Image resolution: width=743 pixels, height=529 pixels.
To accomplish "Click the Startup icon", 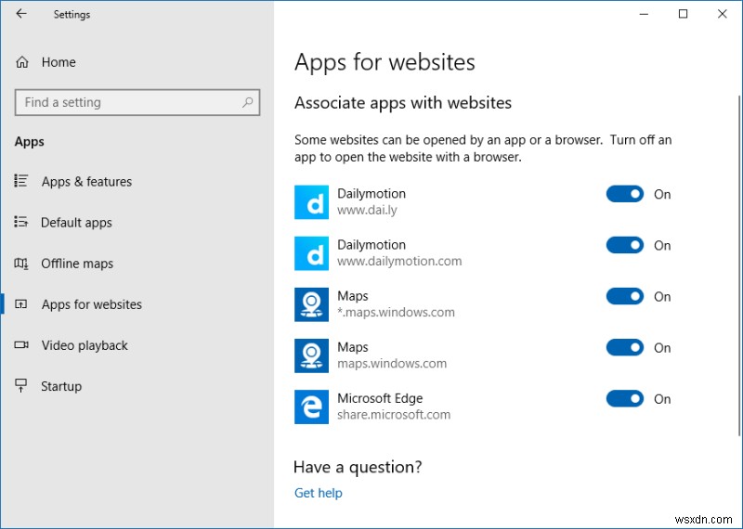I will click(20, 385).
